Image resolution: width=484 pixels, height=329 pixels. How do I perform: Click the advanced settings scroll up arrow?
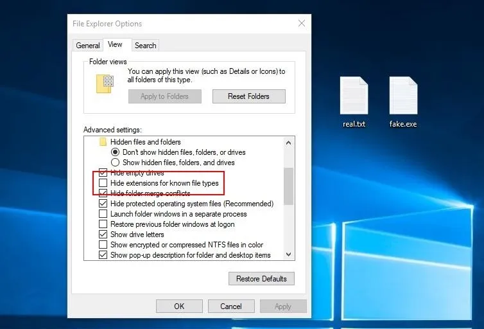pyautogui.click(x=289, y=143)
